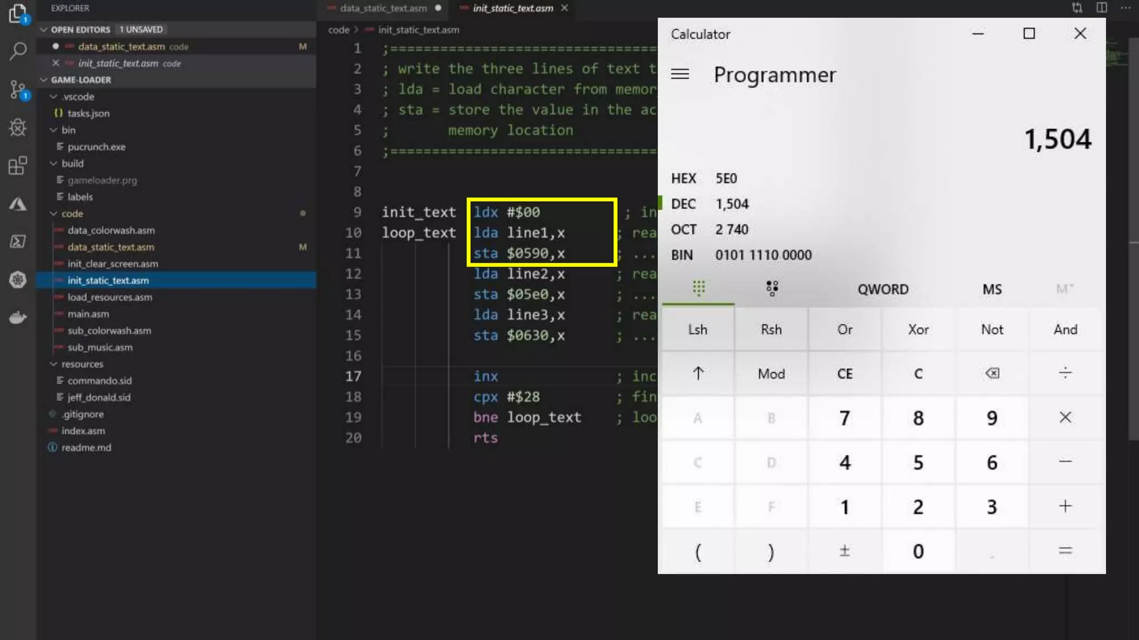This screenshot has width=1139, height=640.
Task: Open calculator hamburger navigation menu
Action: [680, 74]
